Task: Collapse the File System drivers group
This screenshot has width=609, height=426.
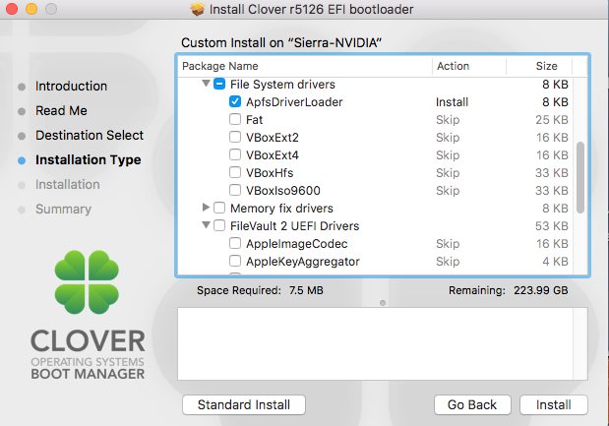Action: 207,83
